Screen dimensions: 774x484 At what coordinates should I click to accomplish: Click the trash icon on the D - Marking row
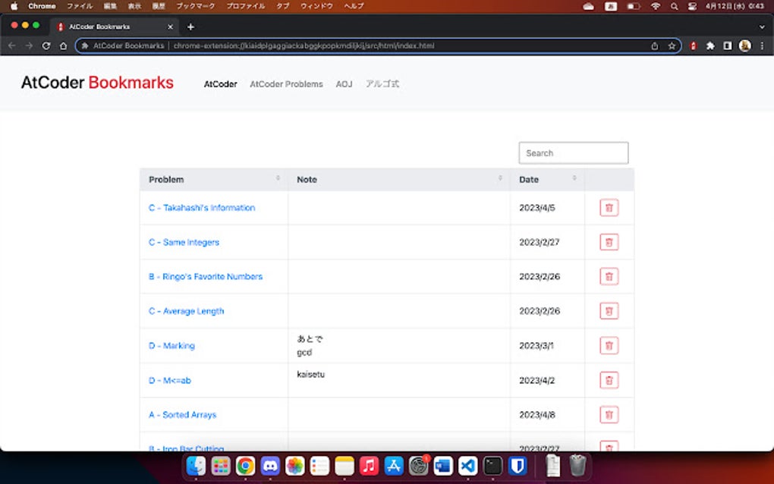pyautogui.click(x=609, y=345)
